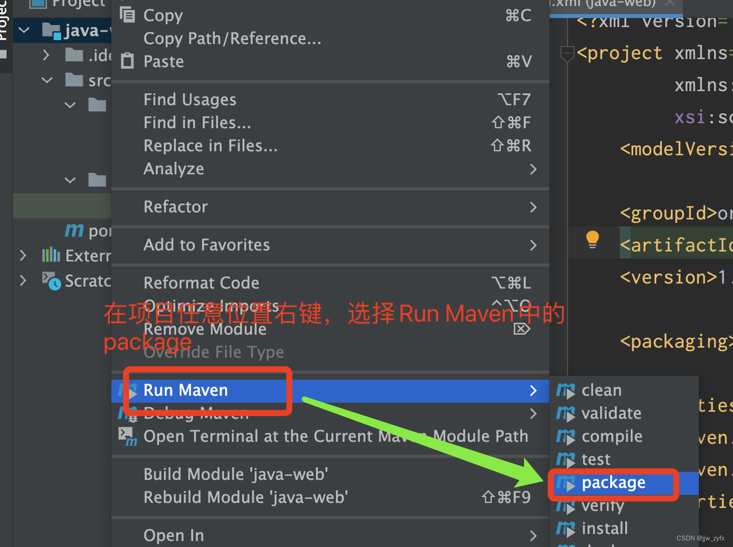Click the Maven pom file icon in the tree

[74, 230]
